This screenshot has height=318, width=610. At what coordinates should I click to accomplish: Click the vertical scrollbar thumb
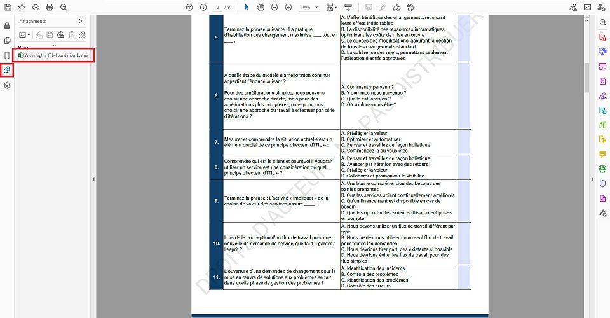pyautogui.click(x=586, y=78)
